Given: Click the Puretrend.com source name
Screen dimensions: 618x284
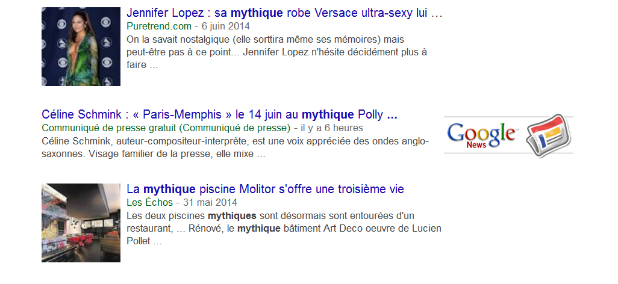Looking at the screenshot, I should pos(159,26).
